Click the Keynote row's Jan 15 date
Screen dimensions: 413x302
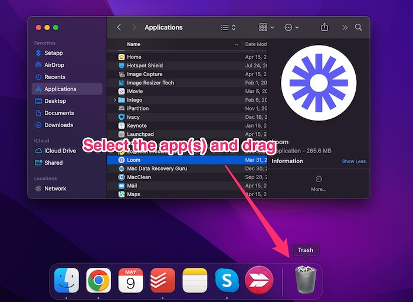point(255,125)
